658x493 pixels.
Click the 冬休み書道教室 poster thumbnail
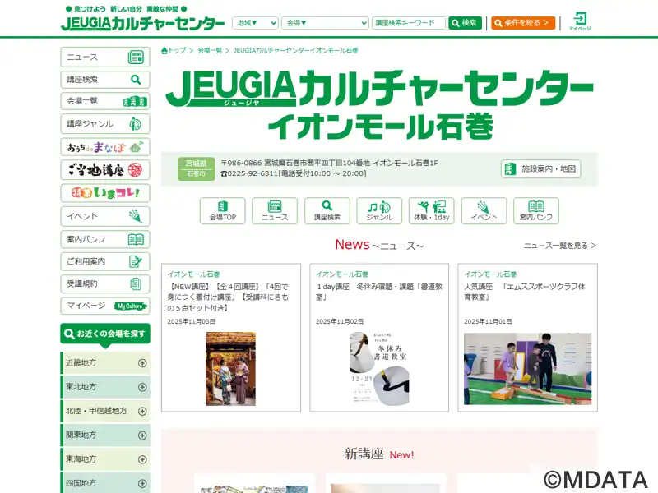tap(379, 369)
